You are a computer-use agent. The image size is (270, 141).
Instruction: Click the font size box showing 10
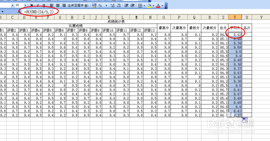tap(19, 5)
